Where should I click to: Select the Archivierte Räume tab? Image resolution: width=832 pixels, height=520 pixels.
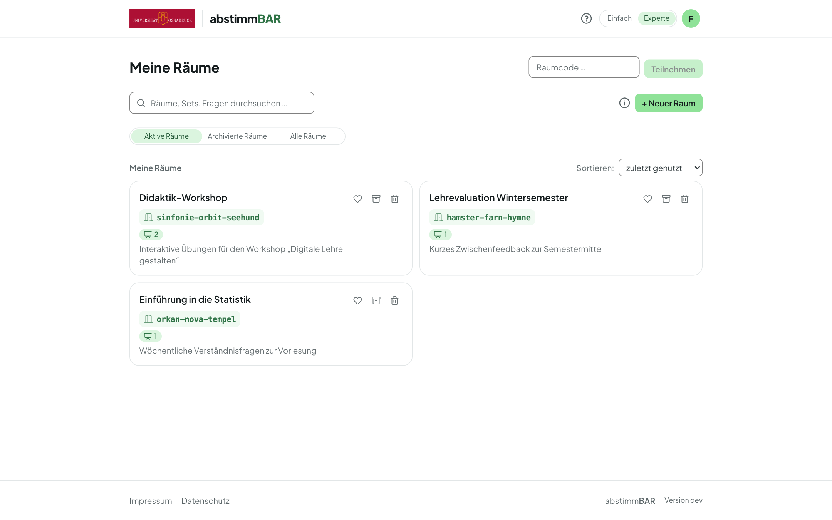(x=237, y=136)
